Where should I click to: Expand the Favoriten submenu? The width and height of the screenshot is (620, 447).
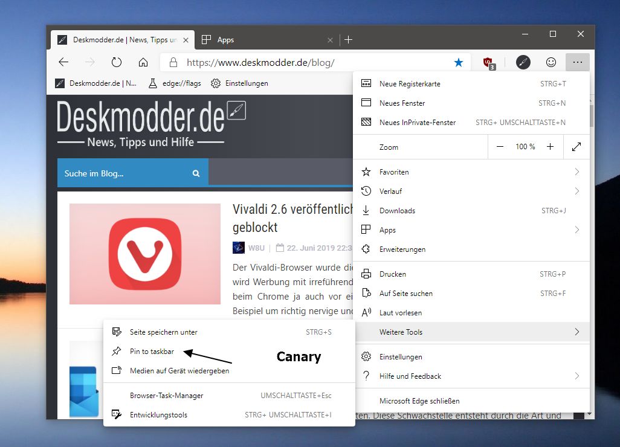click(x=471, y=172)
